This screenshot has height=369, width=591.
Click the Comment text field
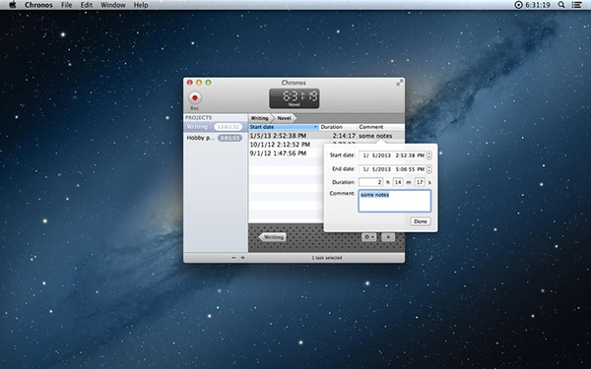pos(394,201)
